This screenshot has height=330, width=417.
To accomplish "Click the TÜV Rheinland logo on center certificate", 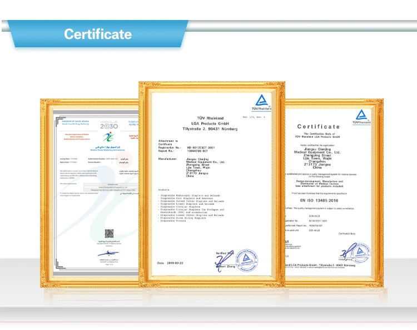I will [261, 102].
